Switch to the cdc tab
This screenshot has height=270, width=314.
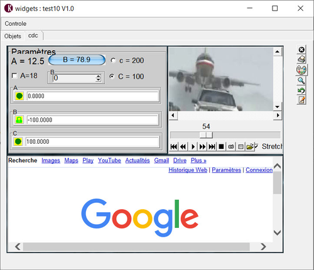click(33, 36)
